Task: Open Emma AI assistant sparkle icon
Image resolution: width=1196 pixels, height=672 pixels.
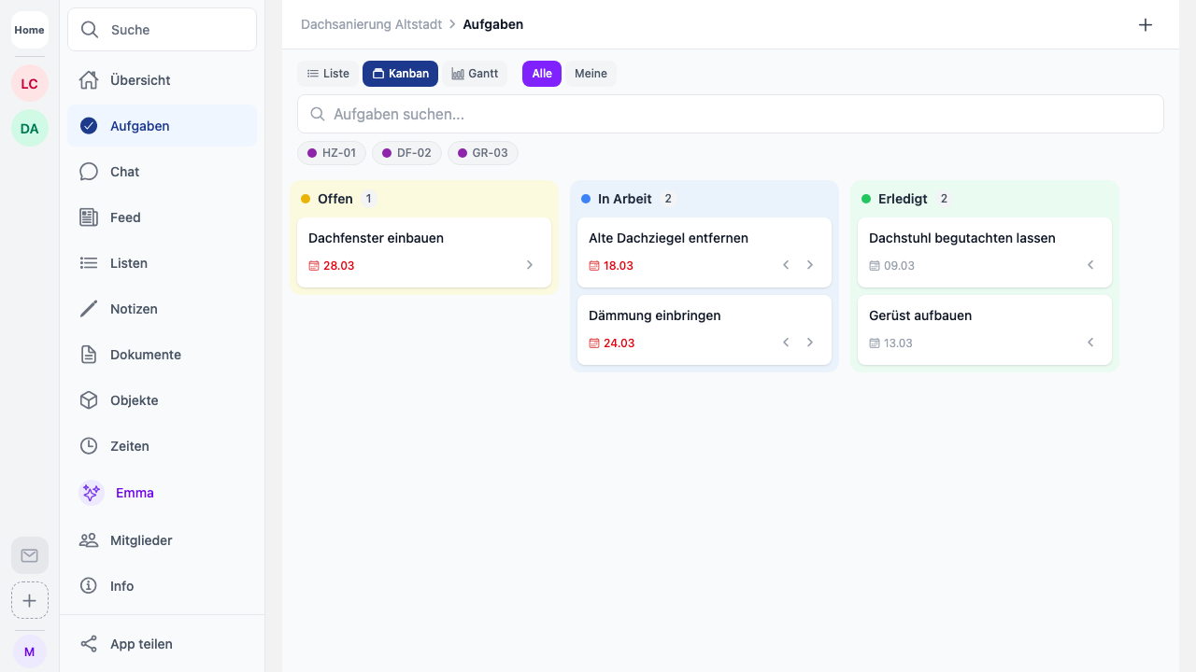Action: coord(91,493)
